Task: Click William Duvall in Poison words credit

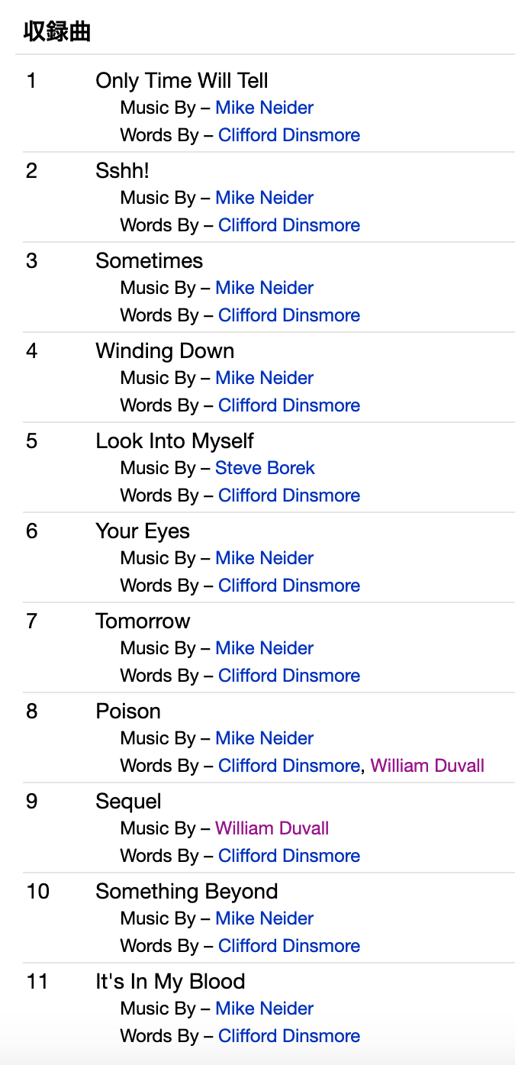Action: click(427, 766)
